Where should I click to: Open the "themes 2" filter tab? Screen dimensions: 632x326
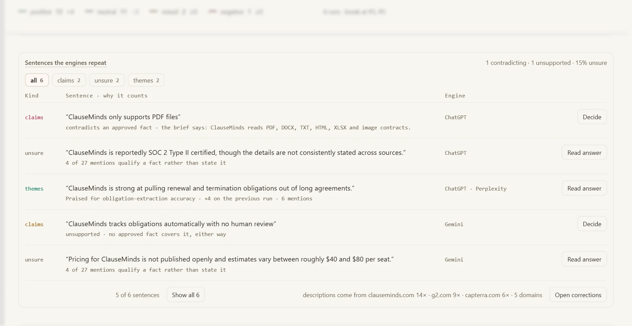146,80
